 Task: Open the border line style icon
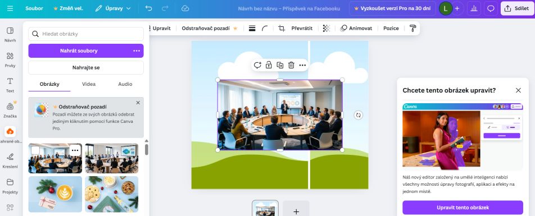tap(252, 28)
